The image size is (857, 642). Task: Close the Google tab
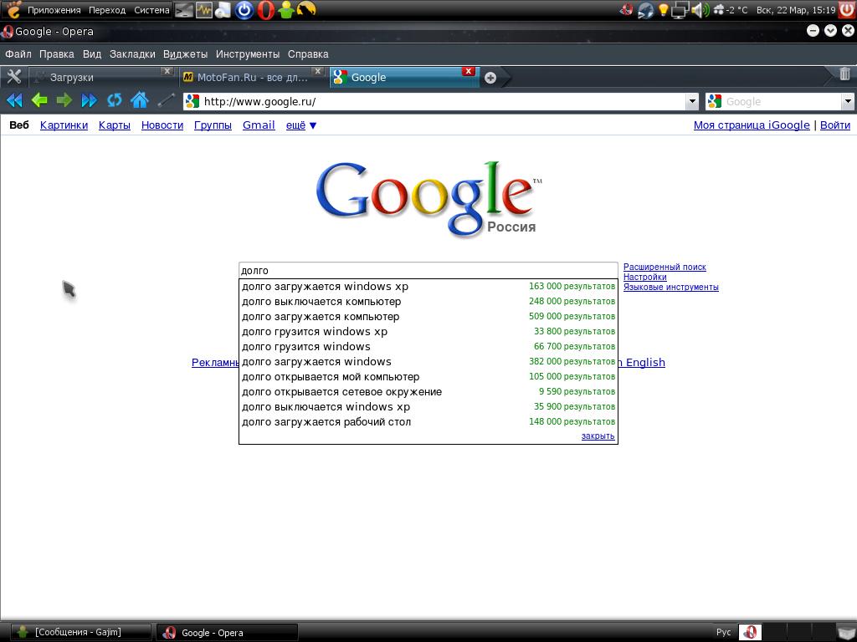click(468, 71)
